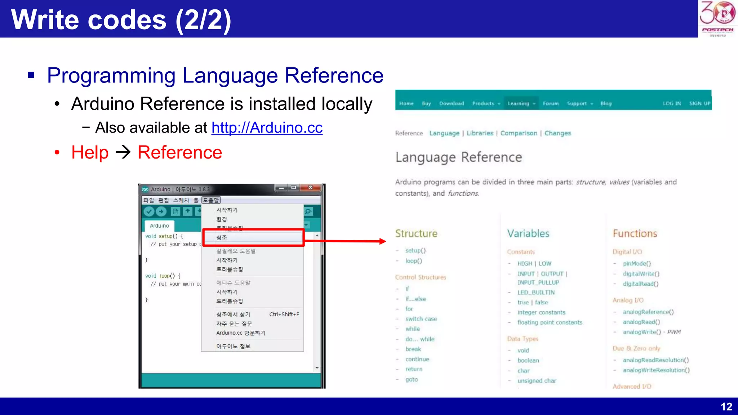Expand the Support dropdown in nav bar
This screenshot has height=415, width=738.
coord(580,103)
